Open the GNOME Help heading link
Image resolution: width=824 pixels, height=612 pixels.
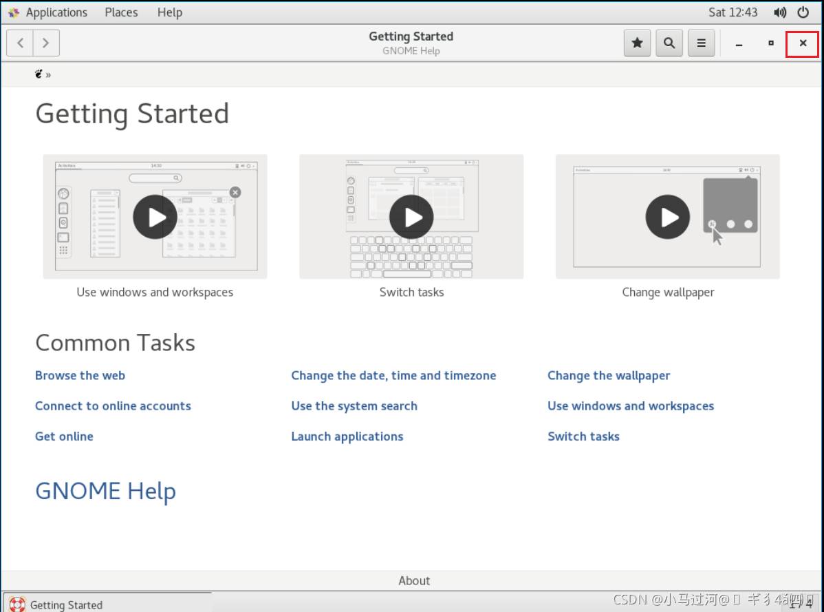105,491
